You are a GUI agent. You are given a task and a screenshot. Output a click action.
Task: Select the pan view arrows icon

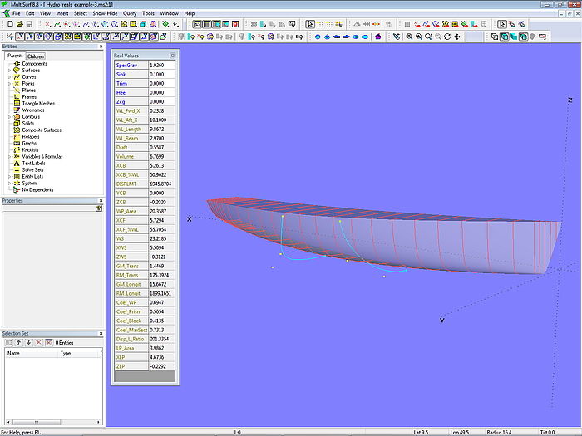(457, 37)
